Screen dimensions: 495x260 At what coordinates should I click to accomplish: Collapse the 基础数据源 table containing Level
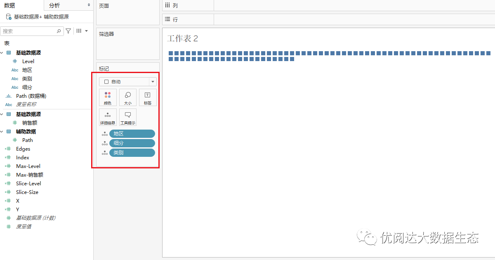pyautogui.click(x=2, y=53)
